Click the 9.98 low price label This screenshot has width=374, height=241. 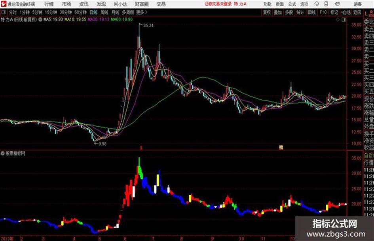(x=103, y=144)
